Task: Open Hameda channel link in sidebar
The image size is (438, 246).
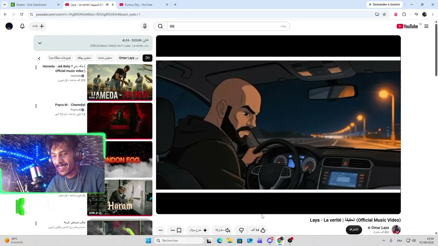Action: coord(76,76)
